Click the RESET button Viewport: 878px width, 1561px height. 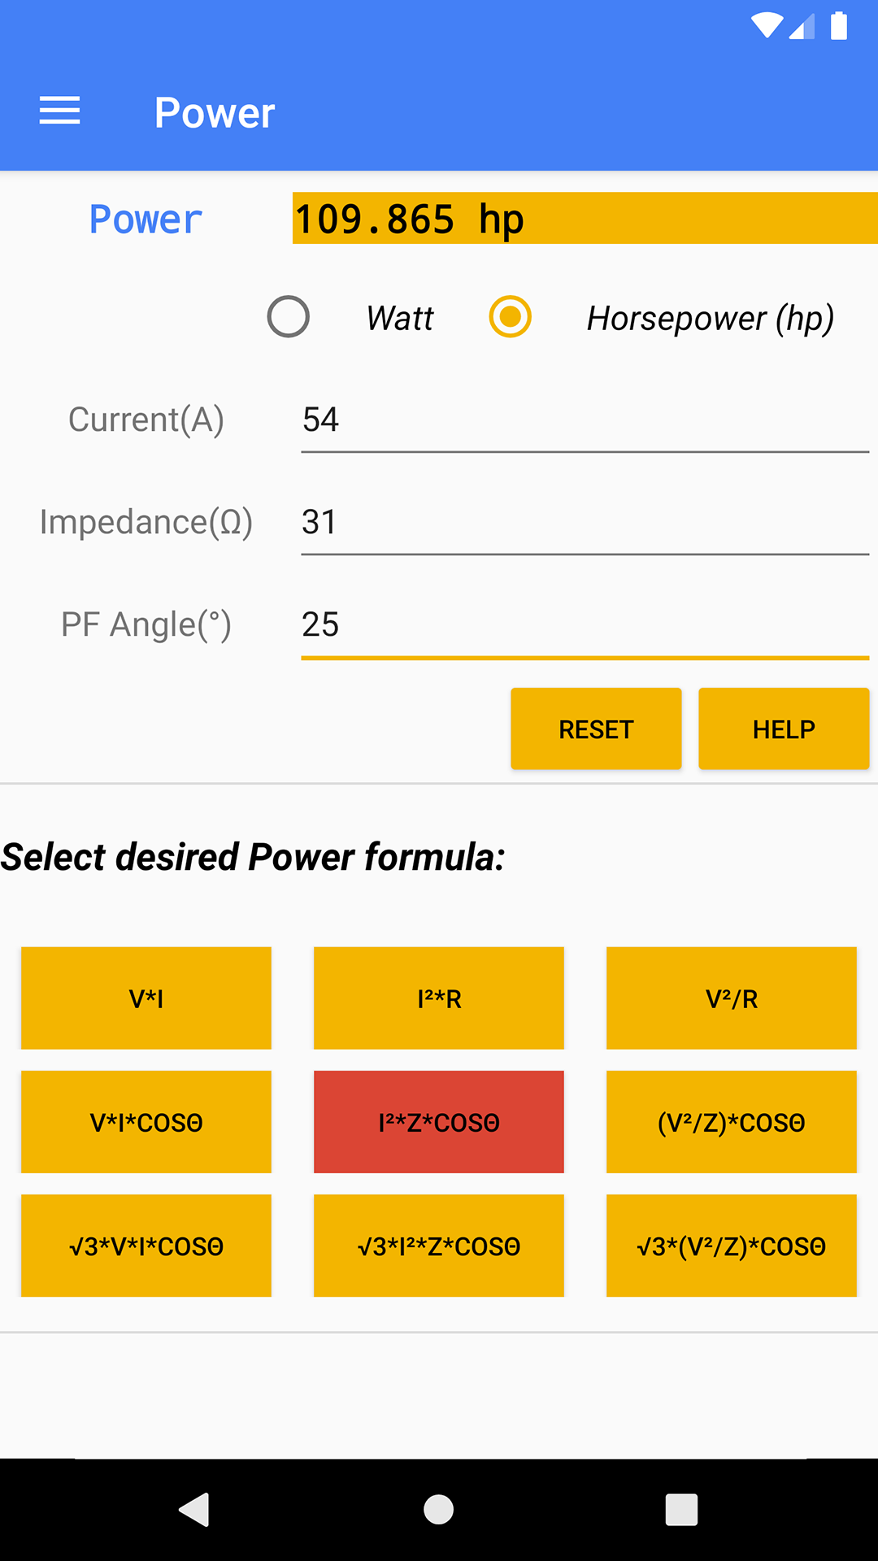[596, 728]
